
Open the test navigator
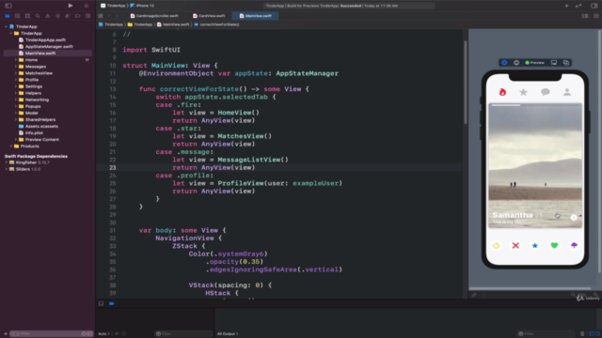pyautogui.click(x=57, y=16)
